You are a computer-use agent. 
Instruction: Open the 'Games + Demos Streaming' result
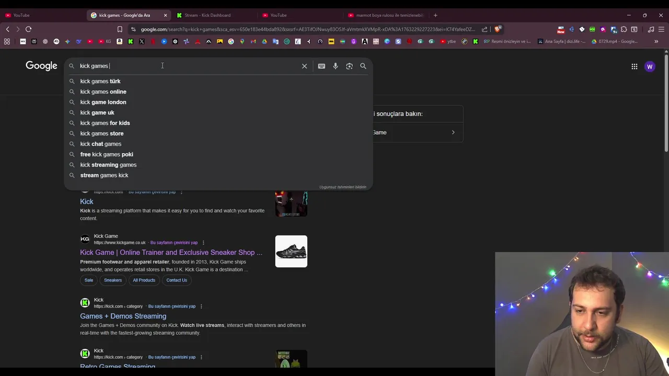coord(123,316)
